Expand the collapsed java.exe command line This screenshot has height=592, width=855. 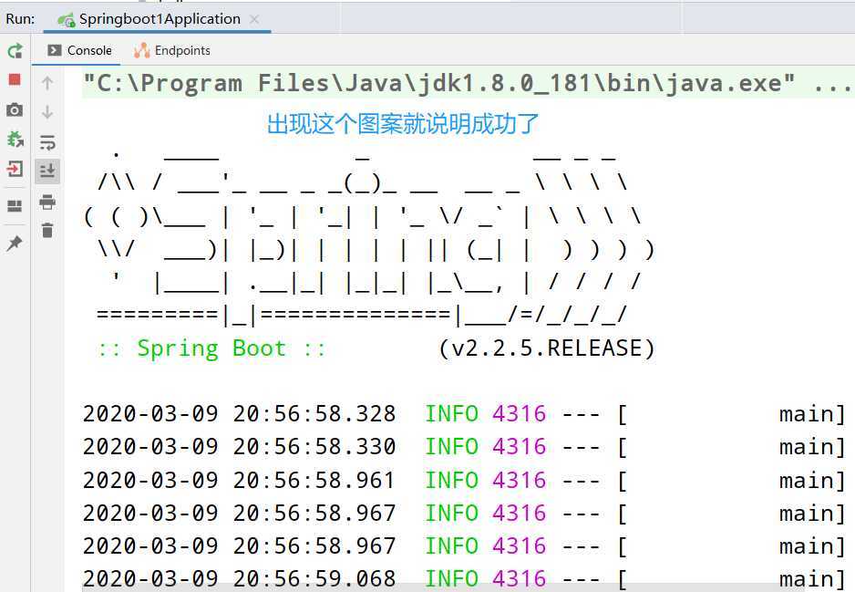831,84
